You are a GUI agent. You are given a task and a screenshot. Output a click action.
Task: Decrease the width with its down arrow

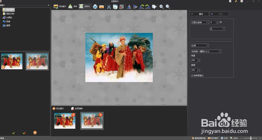[x=199, y=61]
